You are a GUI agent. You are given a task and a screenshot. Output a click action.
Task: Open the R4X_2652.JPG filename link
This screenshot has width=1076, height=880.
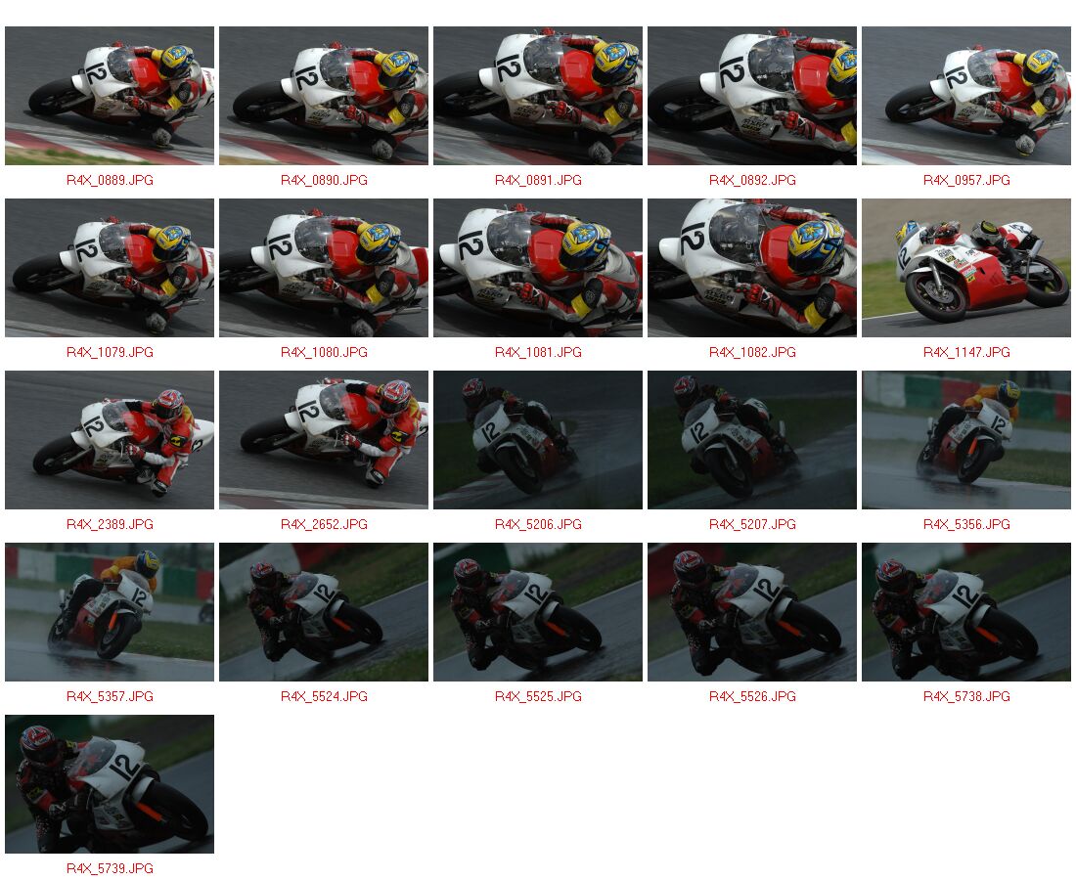click(x=324, y=525)
